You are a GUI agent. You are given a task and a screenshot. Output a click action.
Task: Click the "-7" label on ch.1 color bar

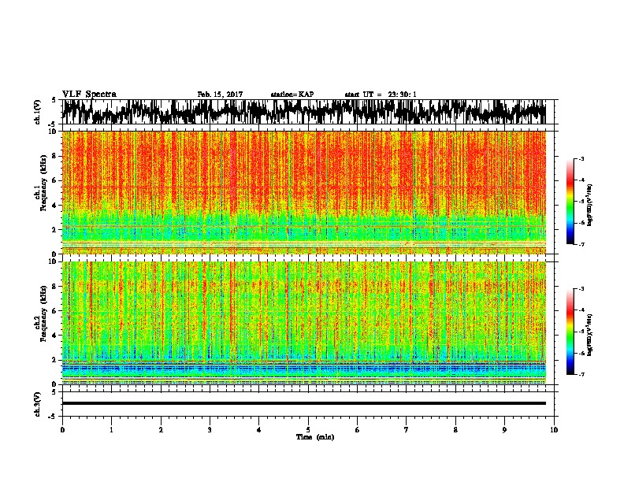coord(581,244)
